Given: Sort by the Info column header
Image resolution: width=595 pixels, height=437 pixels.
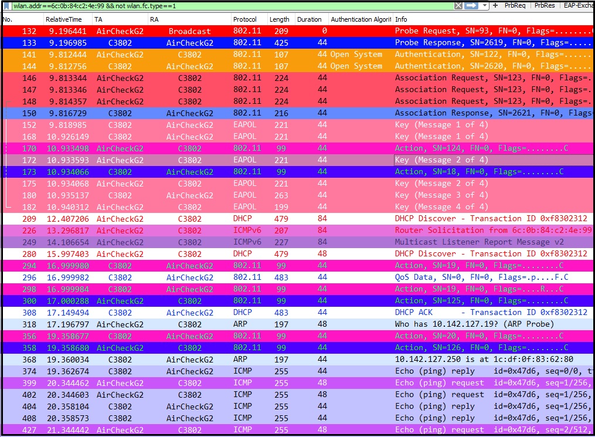Looking at the screenshot, I should tap(494, 19).
